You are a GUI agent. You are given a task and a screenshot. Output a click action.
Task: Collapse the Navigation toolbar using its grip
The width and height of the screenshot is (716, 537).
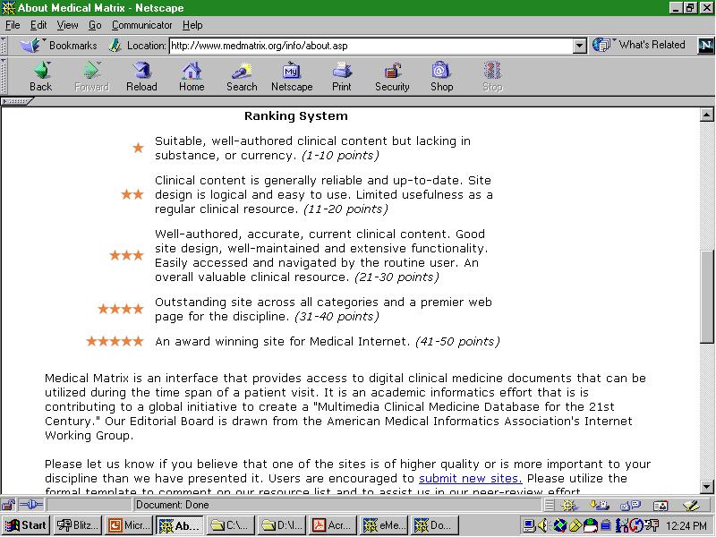[x=4, y=76]
